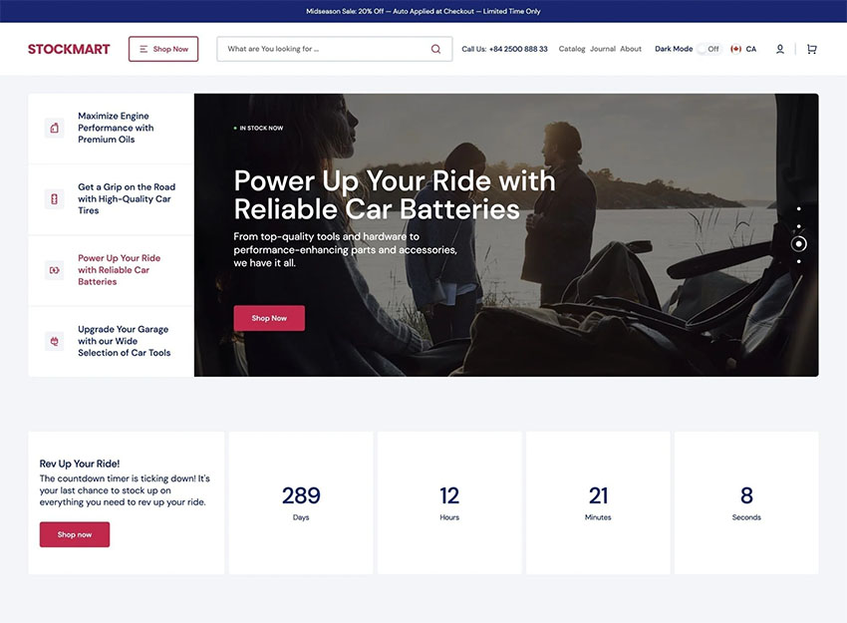Open the Shop Now navigation menu

point(162,48)
